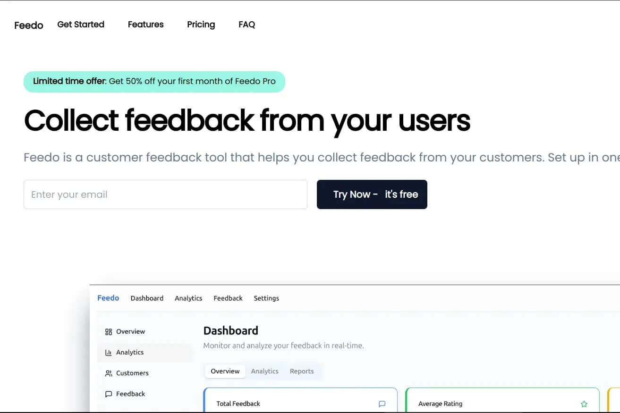Select the Overview sidebar label
This screenshot has width=620, height=413.
131,332
